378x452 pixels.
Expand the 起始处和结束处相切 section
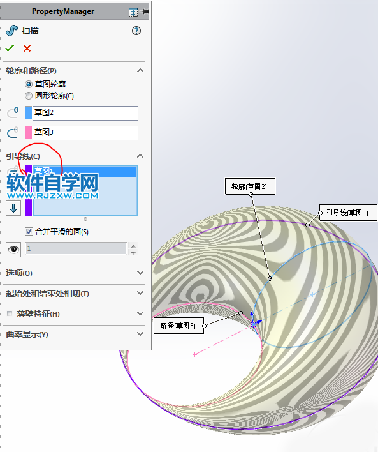pos(75,293)
